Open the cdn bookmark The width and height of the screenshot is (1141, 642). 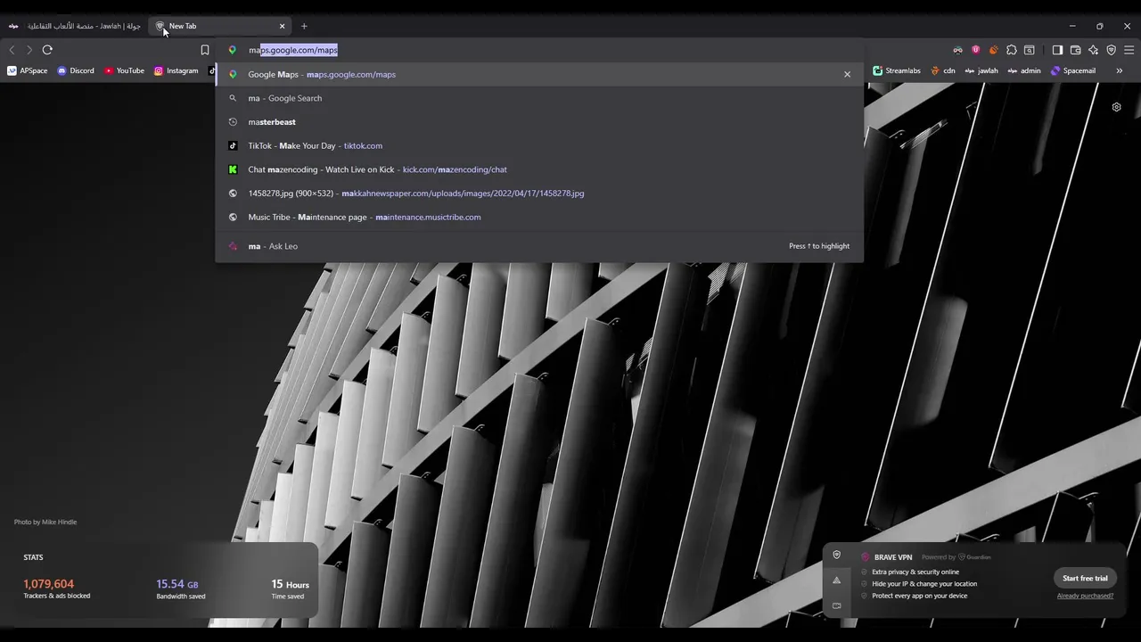pyautogui.click(x=943, y=70)
